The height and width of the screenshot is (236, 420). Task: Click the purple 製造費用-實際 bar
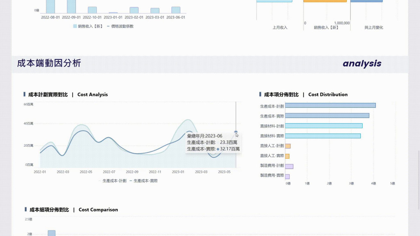[288, 177]
